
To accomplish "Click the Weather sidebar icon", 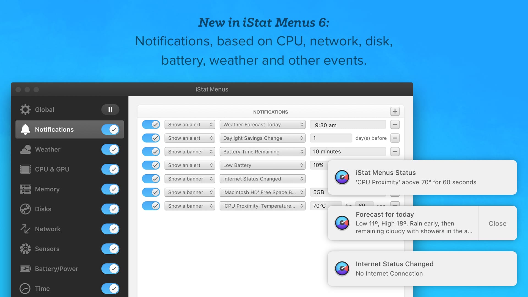I will coord(25,149).
